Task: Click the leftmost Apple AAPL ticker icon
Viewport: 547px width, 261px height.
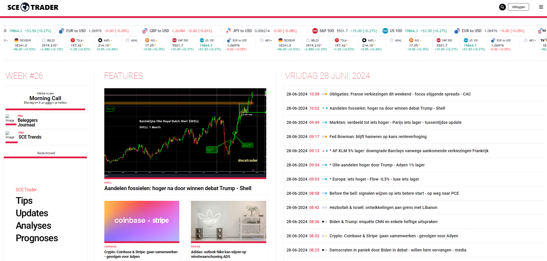Action: 100,40
